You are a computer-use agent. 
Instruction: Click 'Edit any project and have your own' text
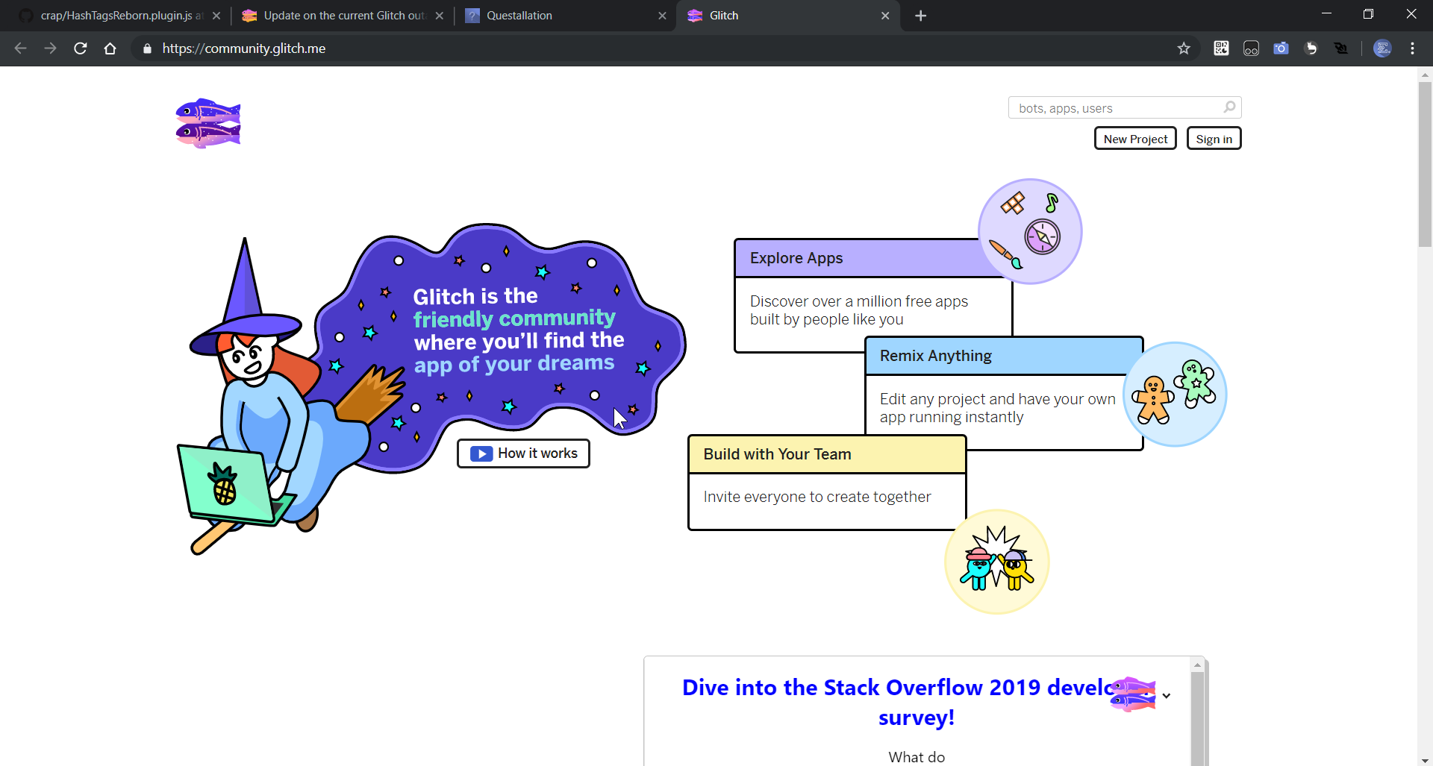tap(997, 399)
